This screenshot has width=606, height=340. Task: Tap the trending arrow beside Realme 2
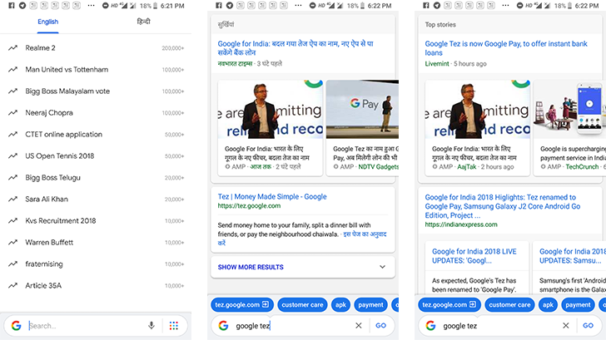click(12, 48)
